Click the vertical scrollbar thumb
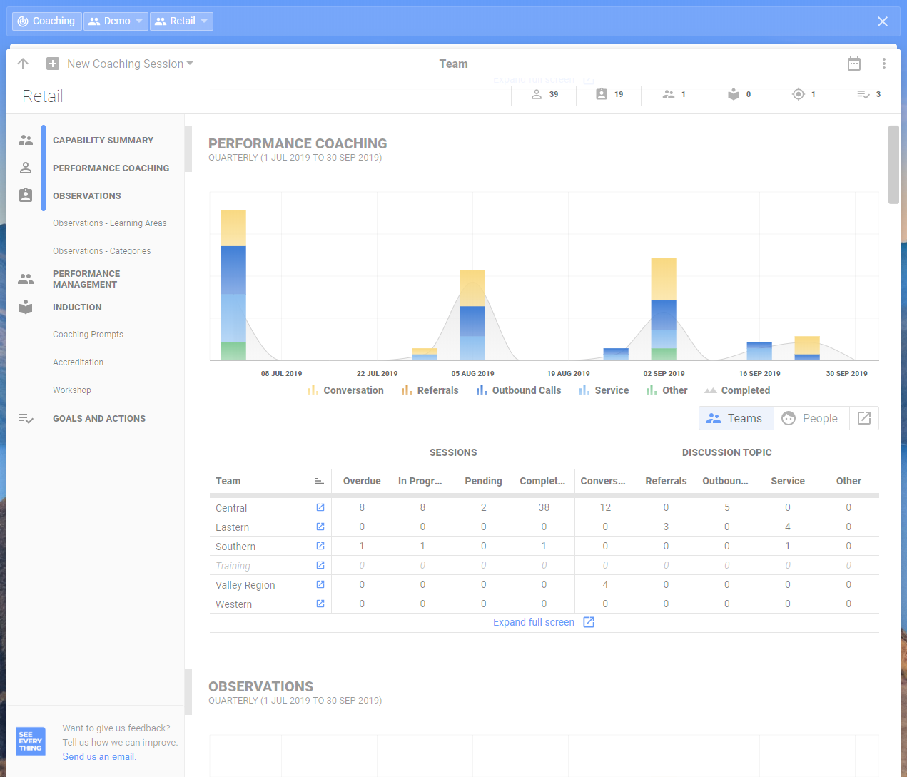The width and height of the screenshot is (907, 777). [x=893, y=165]
